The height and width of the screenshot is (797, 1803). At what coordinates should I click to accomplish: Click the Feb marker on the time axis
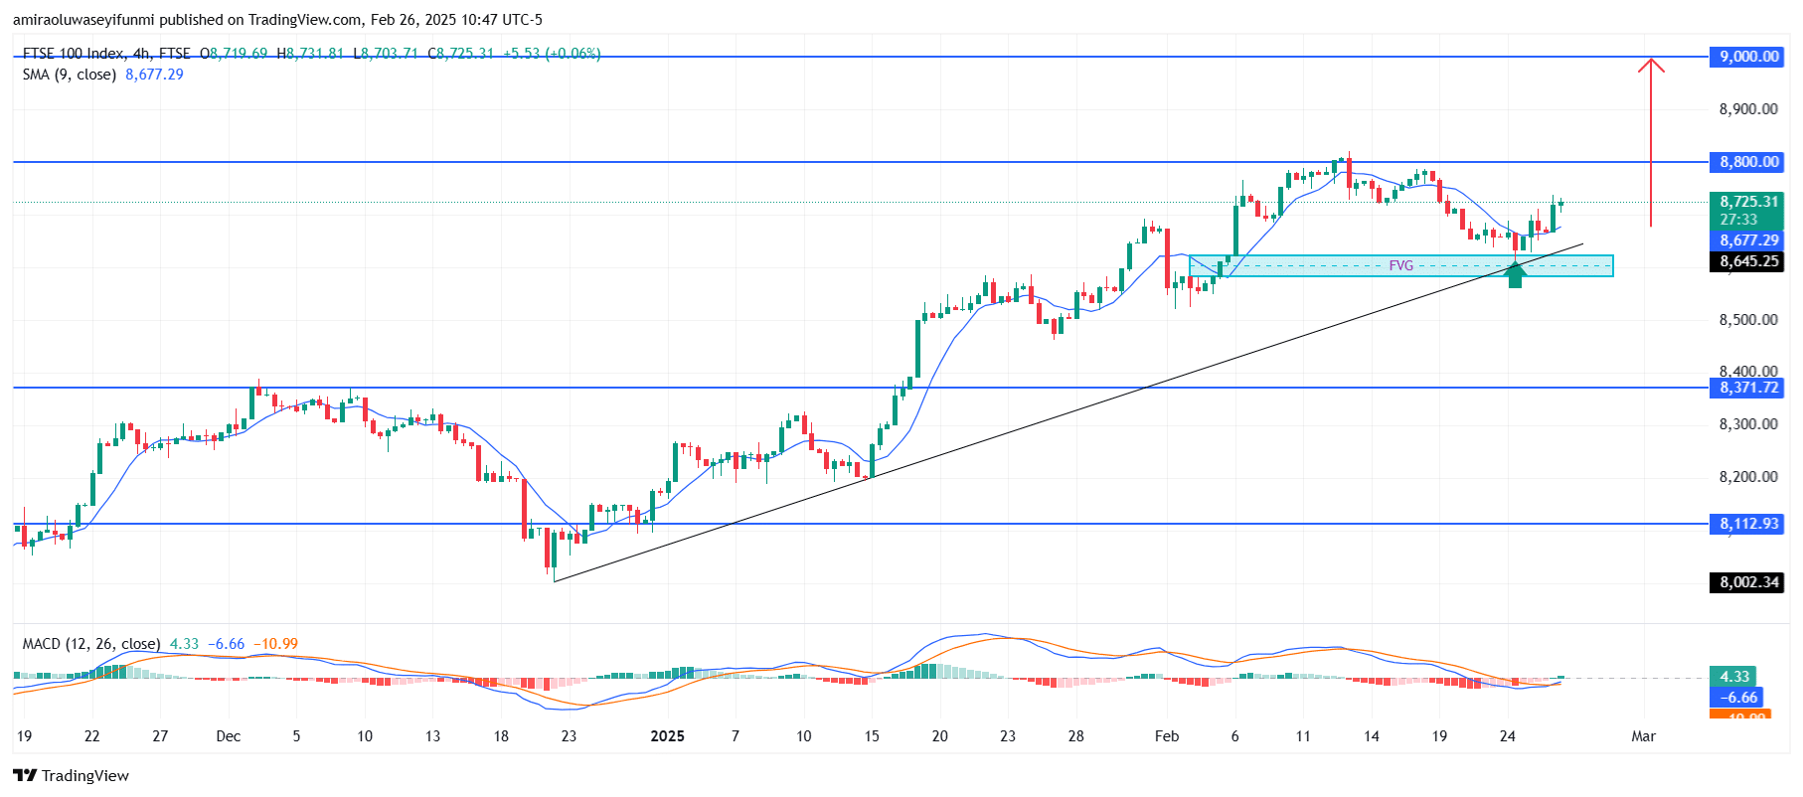pyautogui.click(x=1167, y=736)
